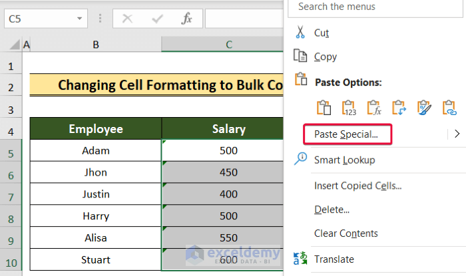Choose Insert Copied Cells… option
466x276 pixels.
point(357,186)
